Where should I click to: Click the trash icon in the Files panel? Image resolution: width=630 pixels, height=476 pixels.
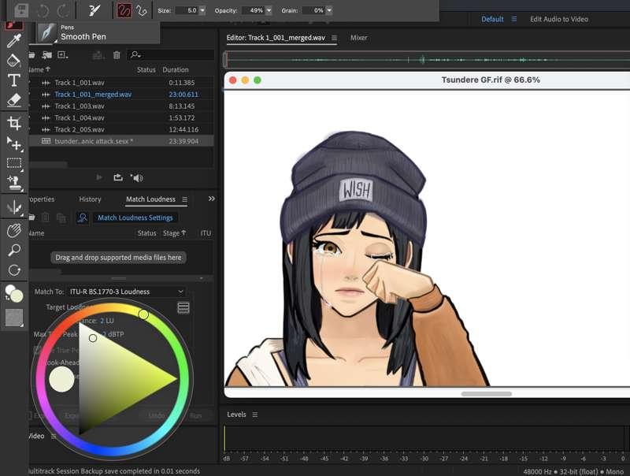click(x=117, y=55)
